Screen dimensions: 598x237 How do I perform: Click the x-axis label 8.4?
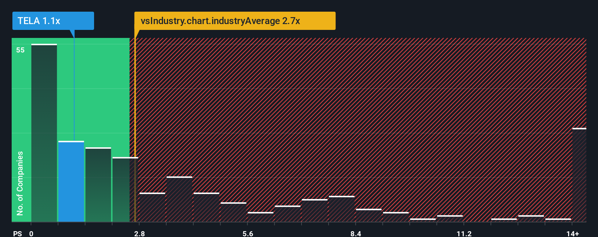[x=356, y=233]
